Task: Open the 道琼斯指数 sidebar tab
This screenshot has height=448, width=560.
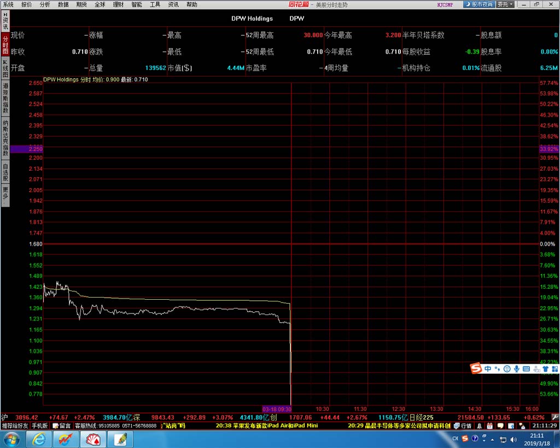Action: 5,98
